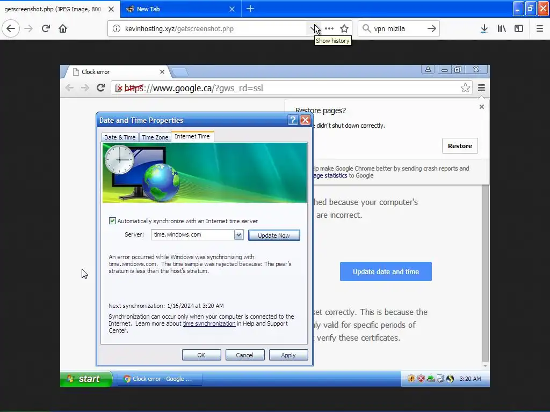550x412 pixels.
Task: Select the getscreenshot.php tab
Action: [x=60, y=9]
